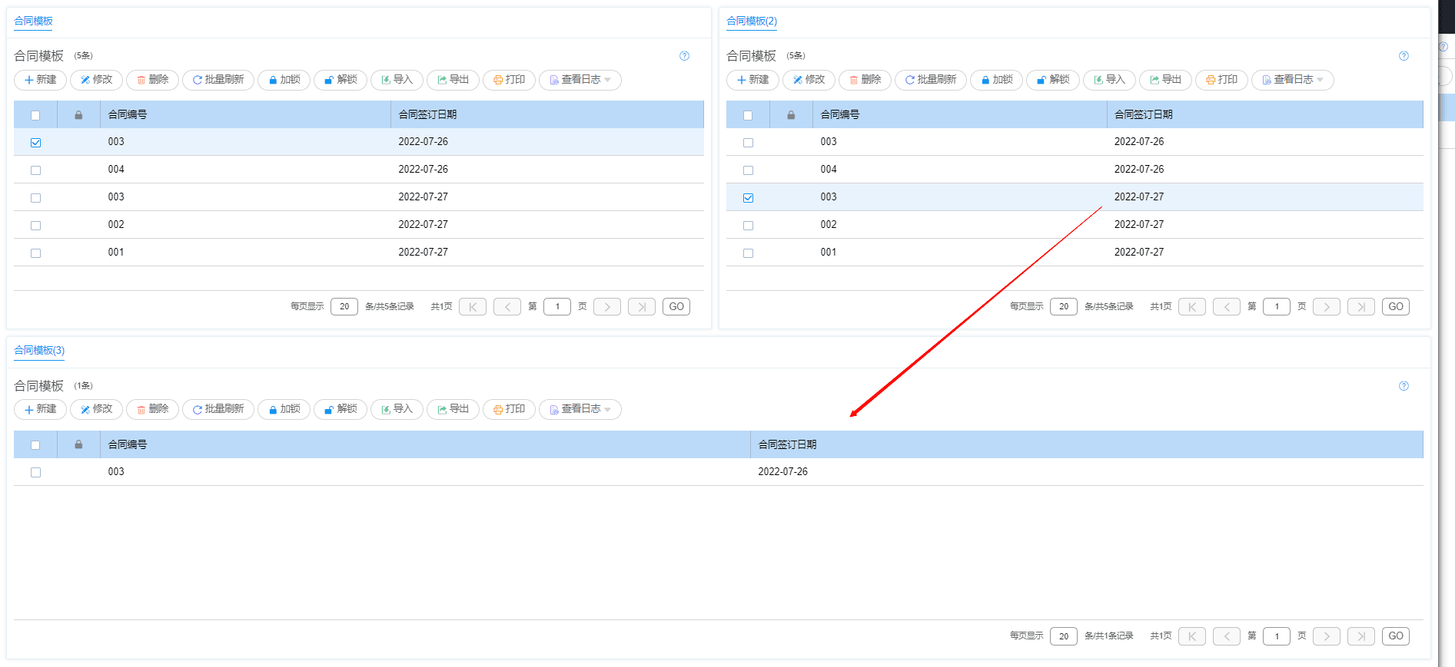Click lock column header in first 合同模板 table

(x=78, y=115)
